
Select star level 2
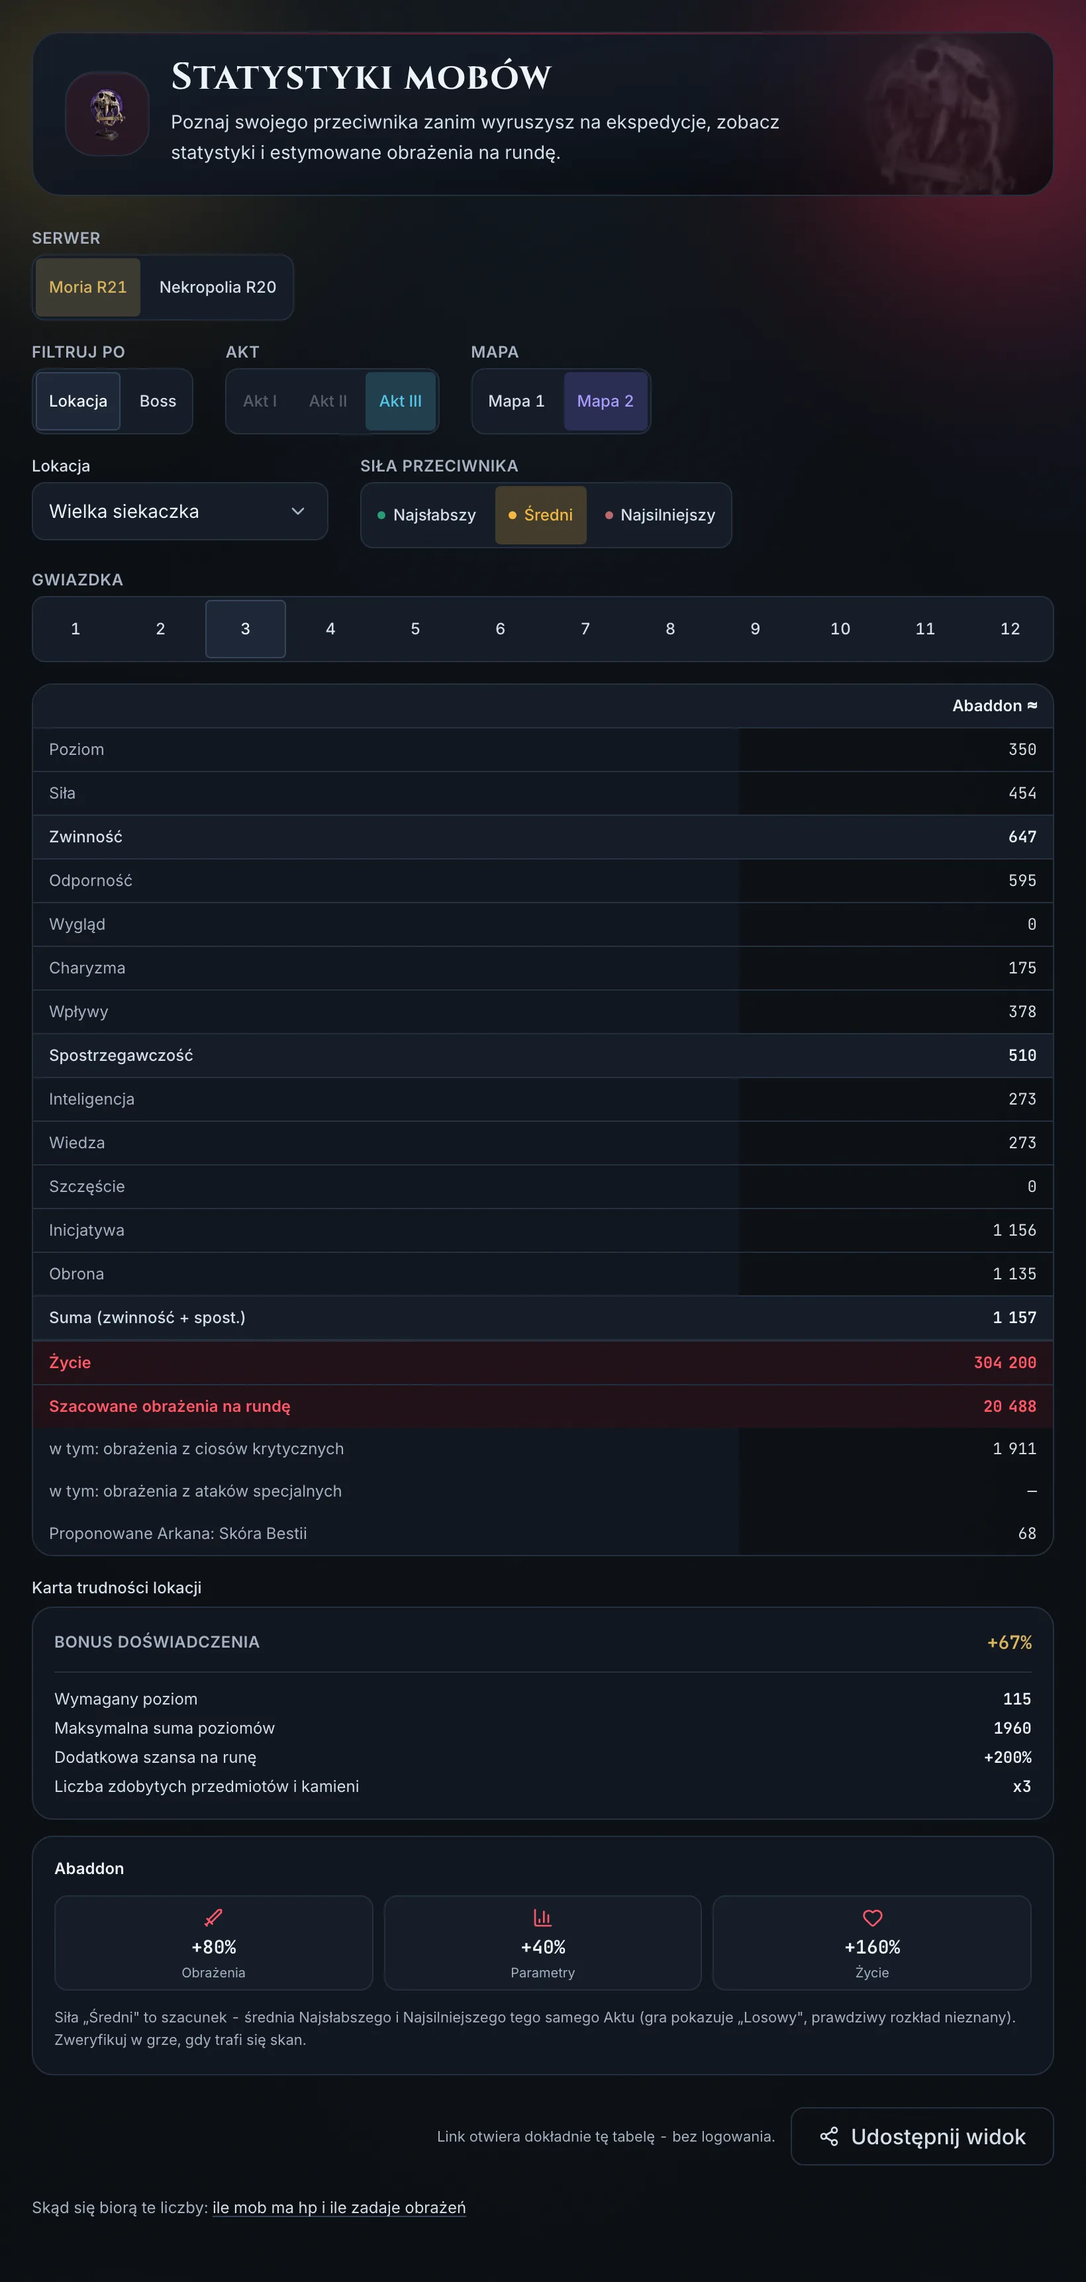click(x=160, y=629)
